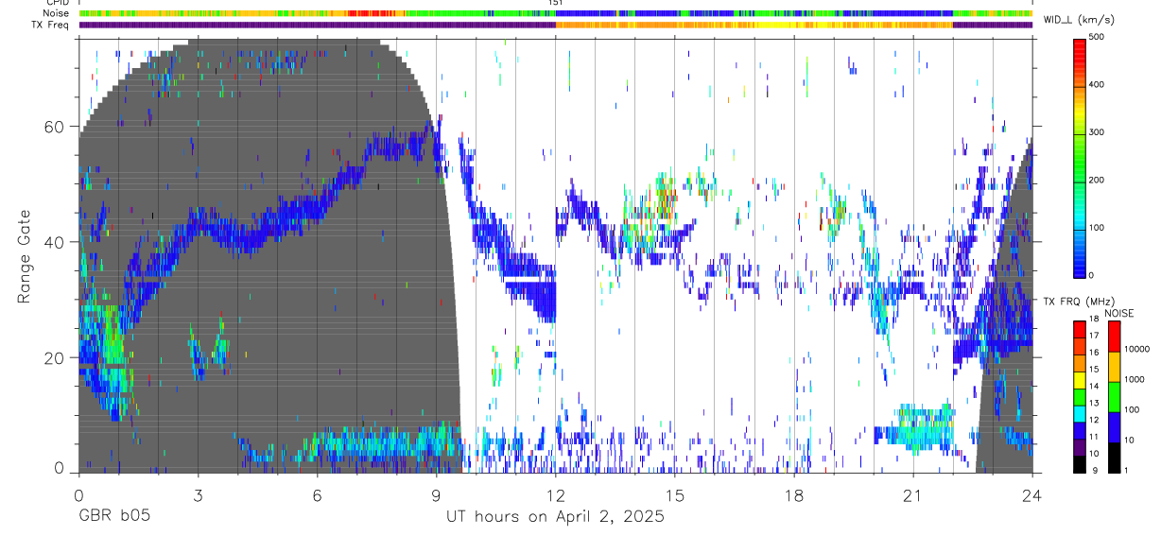Click the orange swatch in the NOISE legend
The image size is (1161, 536).
1114,366
